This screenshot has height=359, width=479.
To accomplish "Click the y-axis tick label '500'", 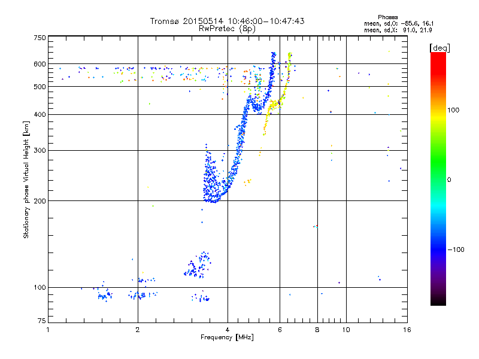I will [40, 87].
